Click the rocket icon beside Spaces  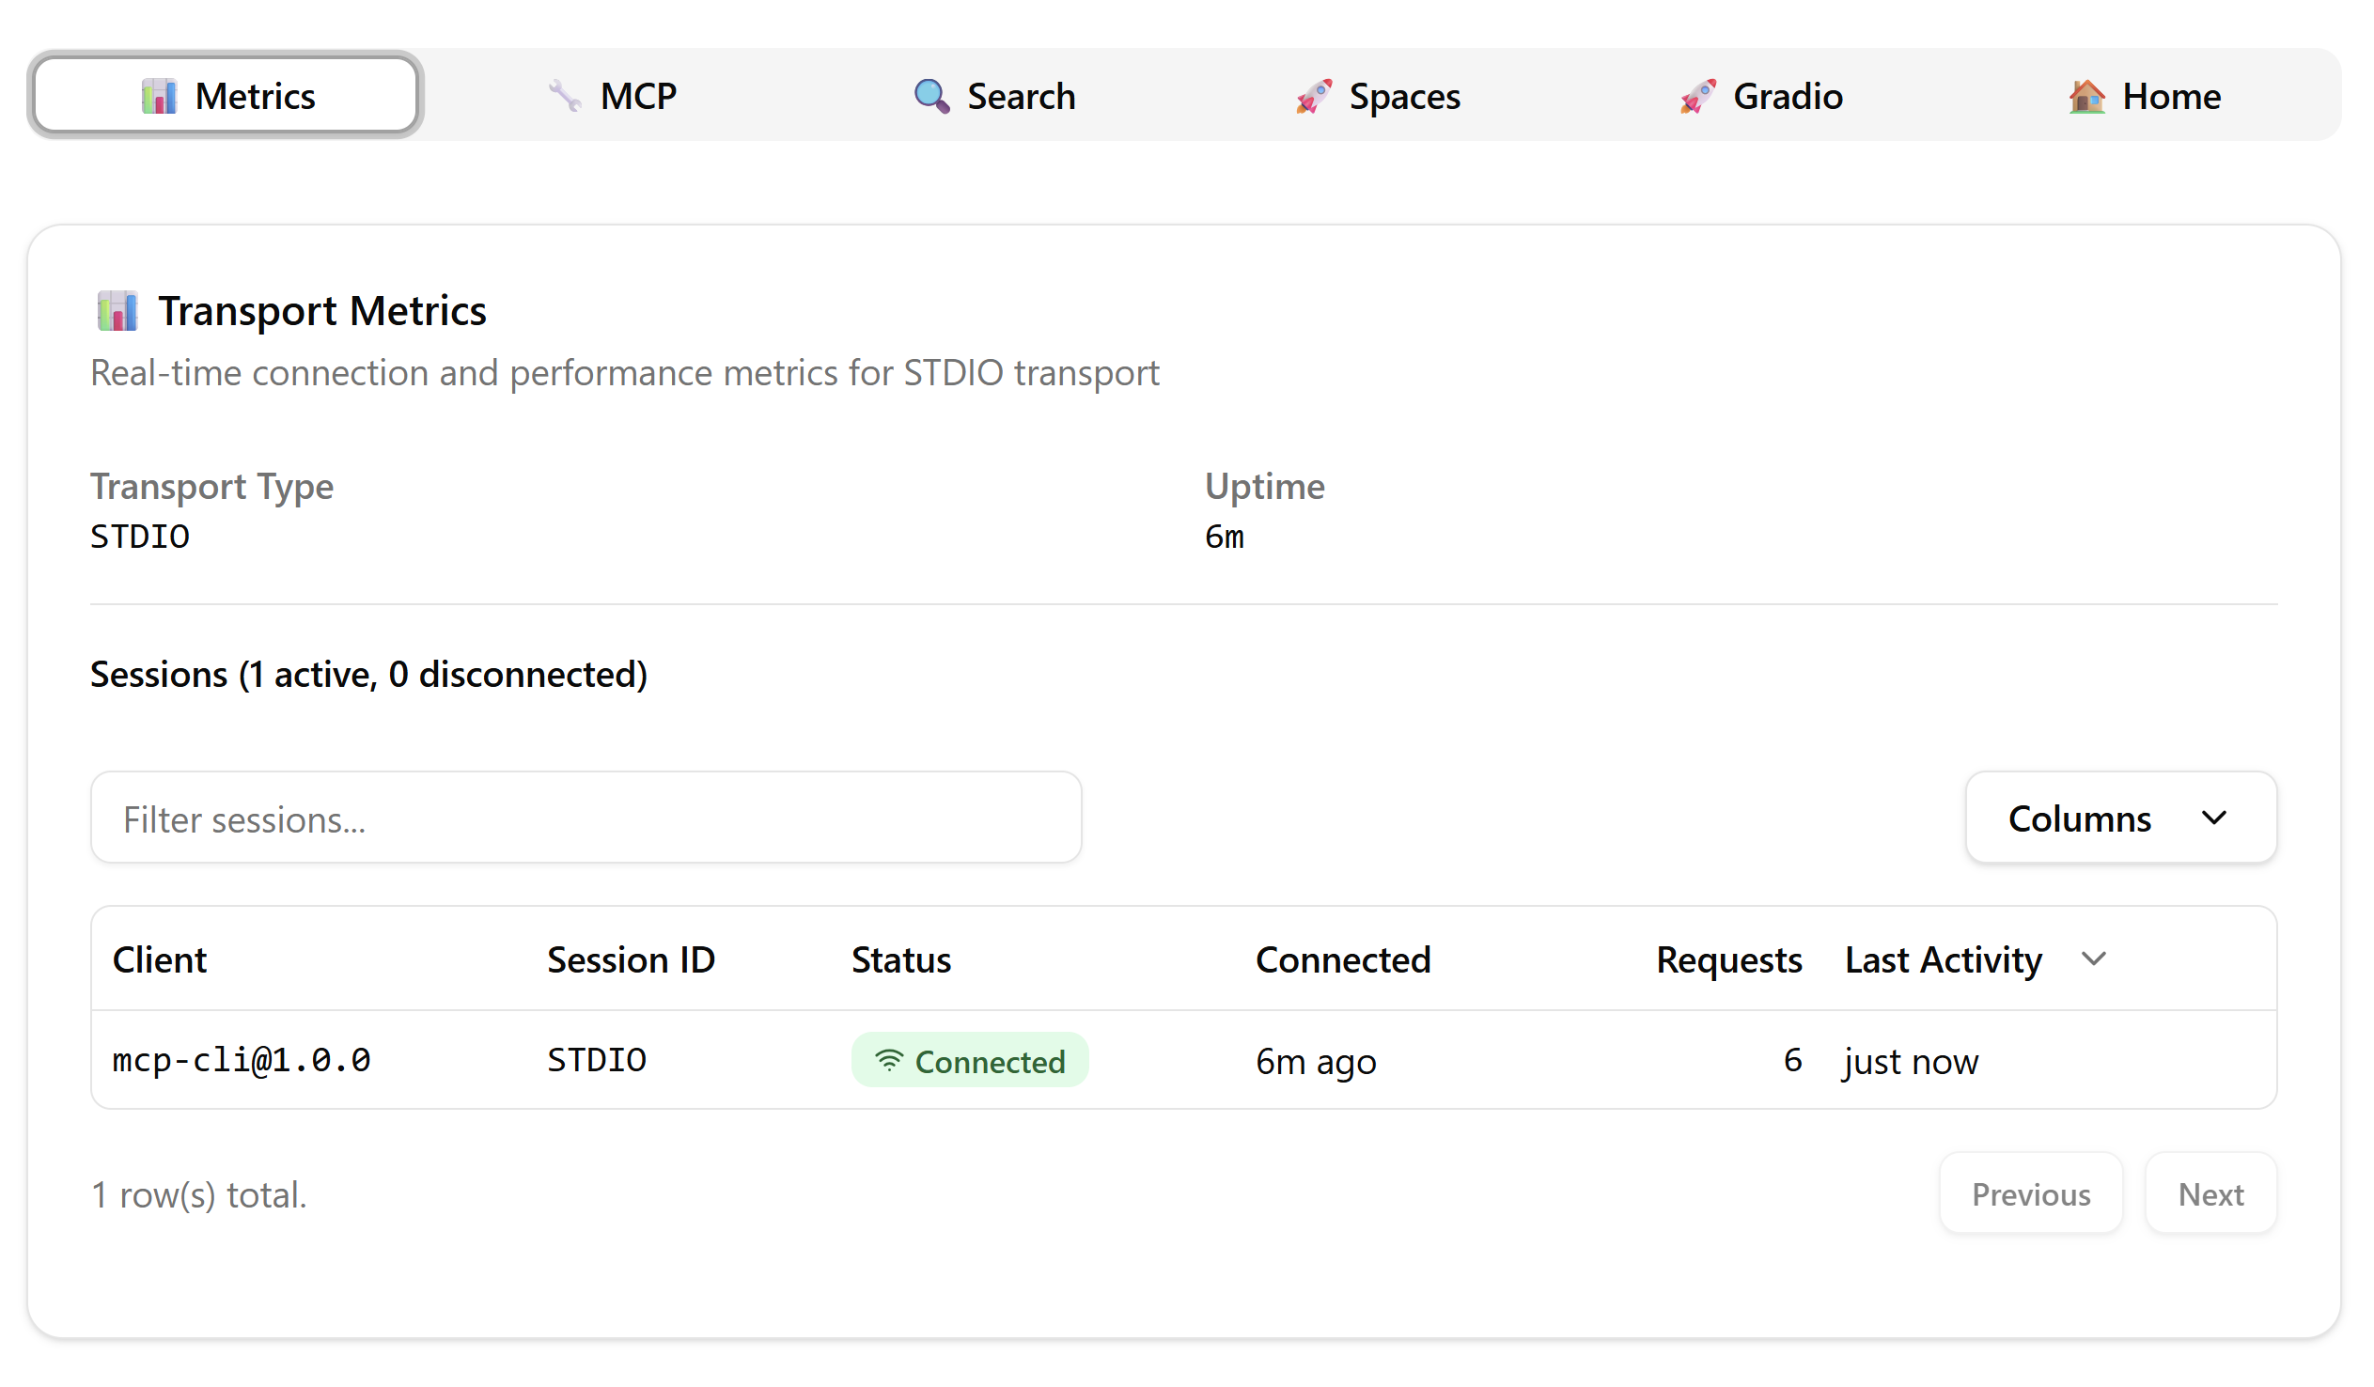pyautogui.click(x=1313, y=96)
